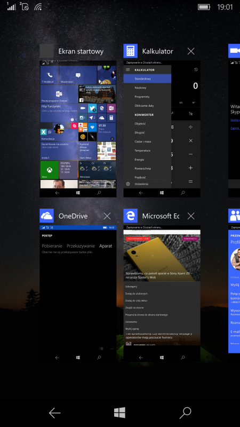Tap the Ekran startowy title
Screen dimensions: 240x427
(81, 51)
